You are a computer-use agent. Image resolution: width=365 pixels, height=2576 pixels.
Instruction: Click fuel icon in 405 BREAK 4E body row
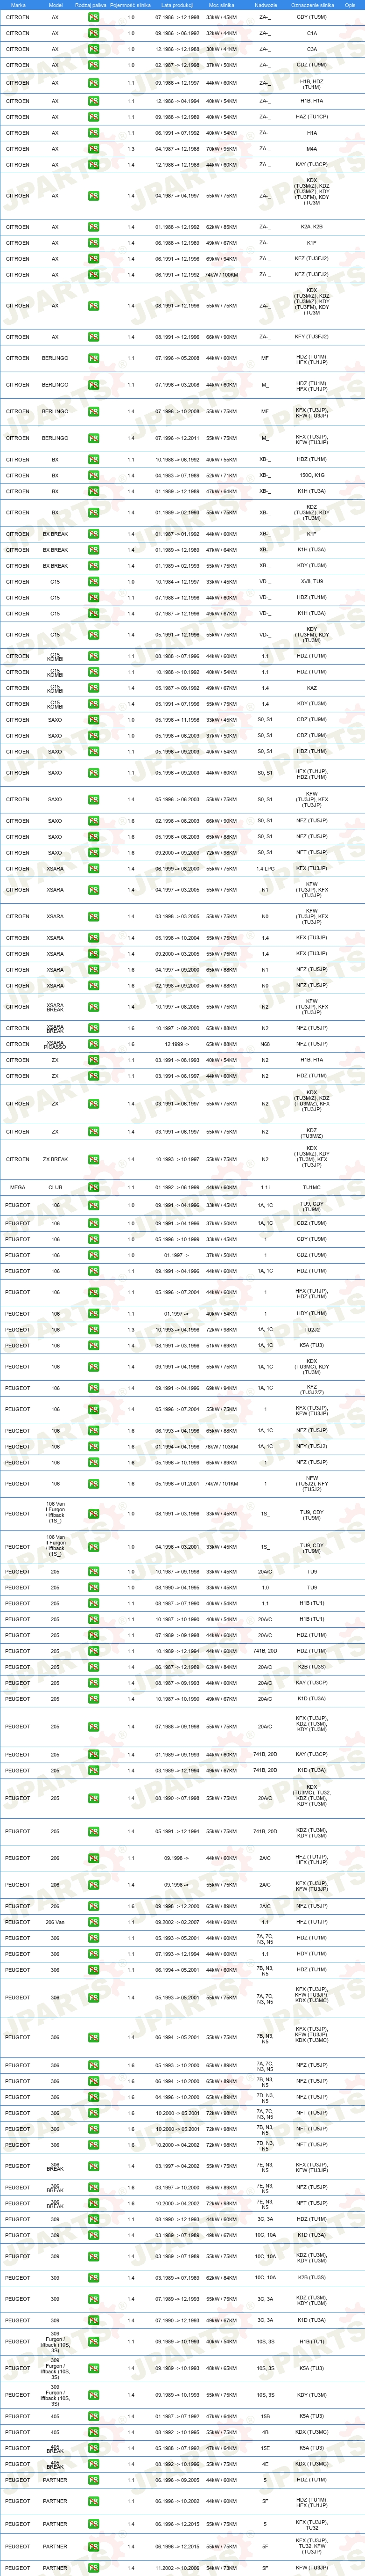[94, 2464]
